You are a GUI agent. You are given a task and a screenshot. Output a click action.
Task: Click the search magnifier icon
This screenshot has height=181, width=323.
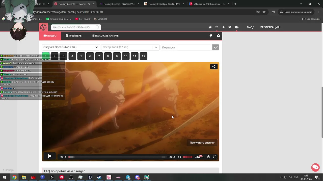(x=97, y=27)
